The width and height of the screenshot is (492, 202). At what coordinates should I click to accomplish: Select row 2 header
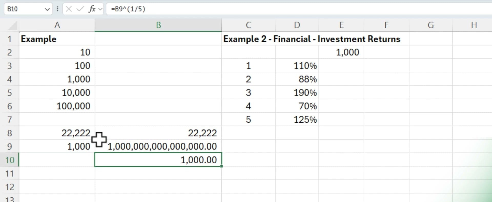tap(9, 52)
